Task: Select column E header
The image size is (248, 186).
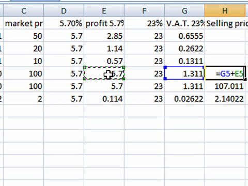Action: [104, 11]
